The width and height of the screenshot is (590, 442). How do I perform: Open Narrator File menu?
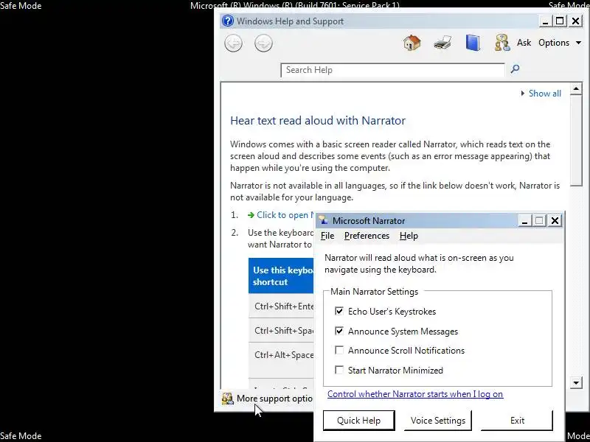tap(327, 236)
